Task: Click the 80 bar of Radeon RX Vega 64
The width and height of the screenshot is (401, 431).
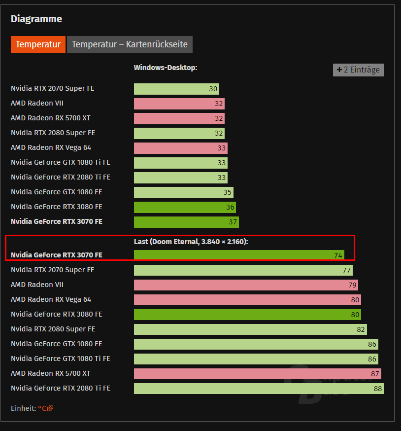Action: point(247,300)
